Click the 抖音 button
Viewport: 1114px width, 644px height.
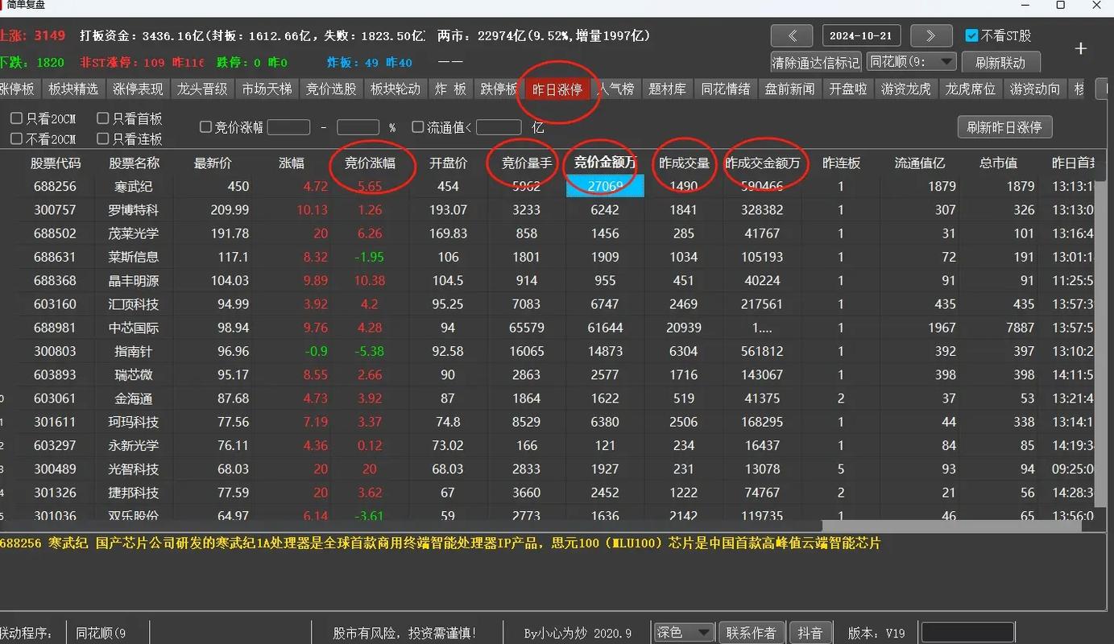(810, 633)
